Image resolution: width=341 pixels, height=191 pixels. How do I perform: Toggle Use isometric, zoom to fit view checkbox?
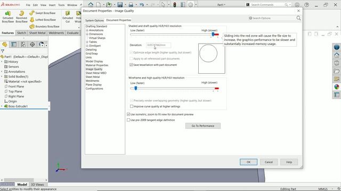[128, 114]
